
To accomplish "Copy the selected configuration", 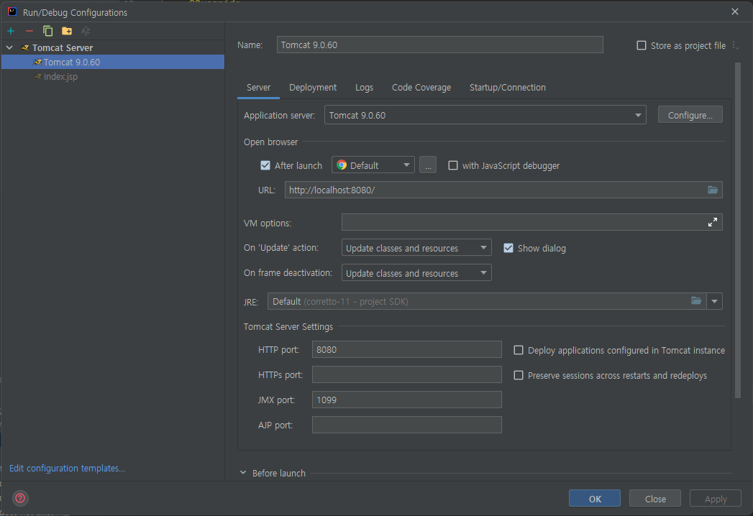I will coord(47,31).
